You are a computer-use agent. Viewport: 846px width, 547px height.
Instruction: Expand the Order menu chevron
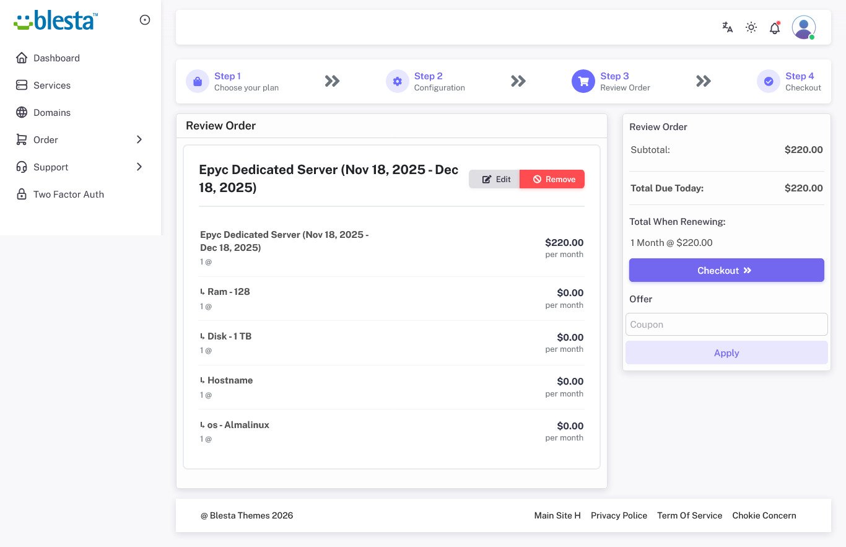tap(139, 140)
